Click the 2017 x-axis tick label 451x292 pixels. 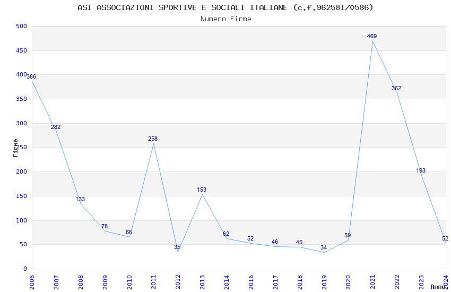pyautogui.click(x=275, y=282)
